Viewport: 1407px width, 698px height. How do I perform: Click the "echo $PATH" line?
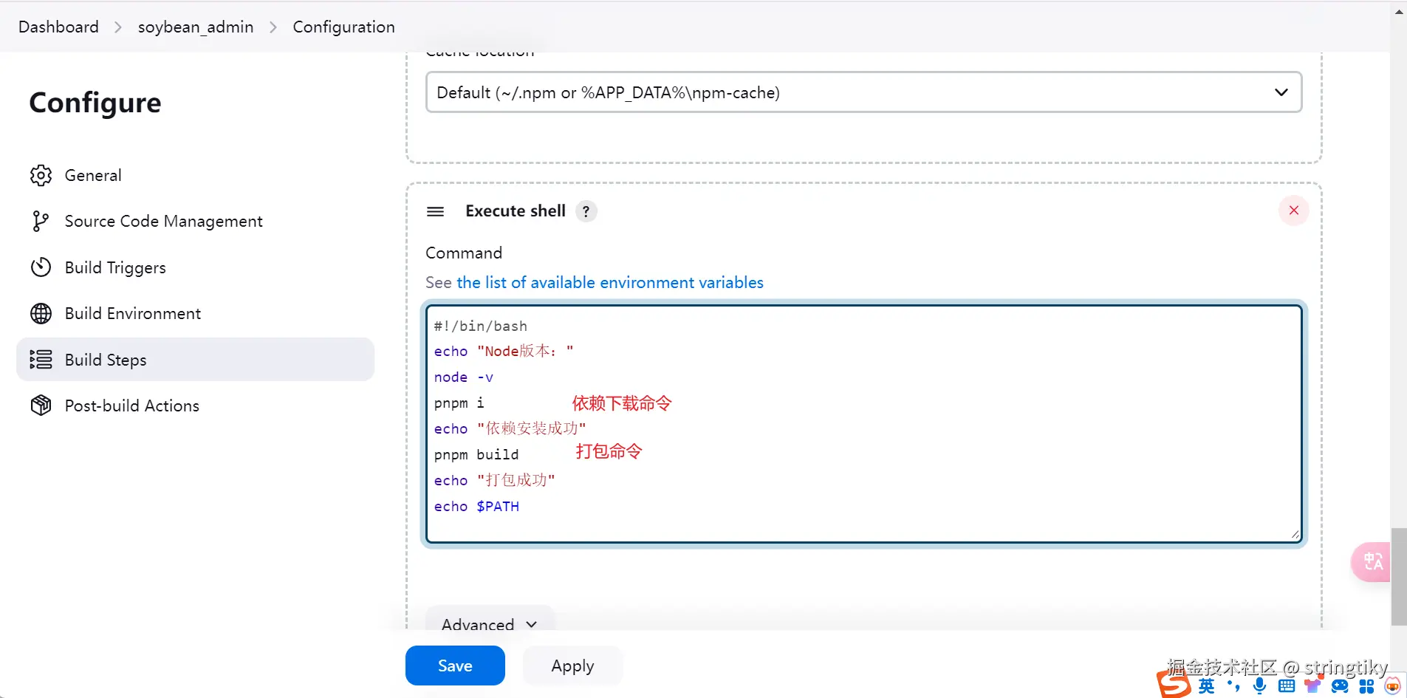(x=476, y=507)
